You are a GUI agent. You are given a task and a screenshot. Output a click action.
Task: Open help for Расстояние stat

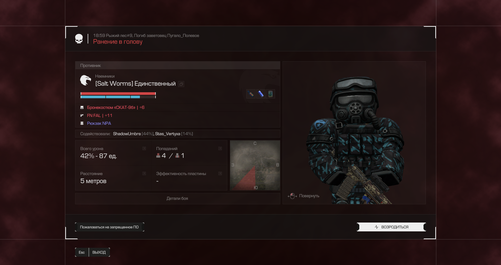point(144,174)
